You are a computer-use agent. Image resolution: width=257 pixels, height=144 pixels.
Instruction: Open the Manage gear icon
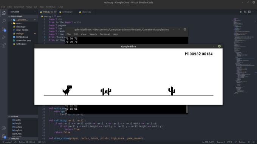pyautogui.click(x=4, y=136)
